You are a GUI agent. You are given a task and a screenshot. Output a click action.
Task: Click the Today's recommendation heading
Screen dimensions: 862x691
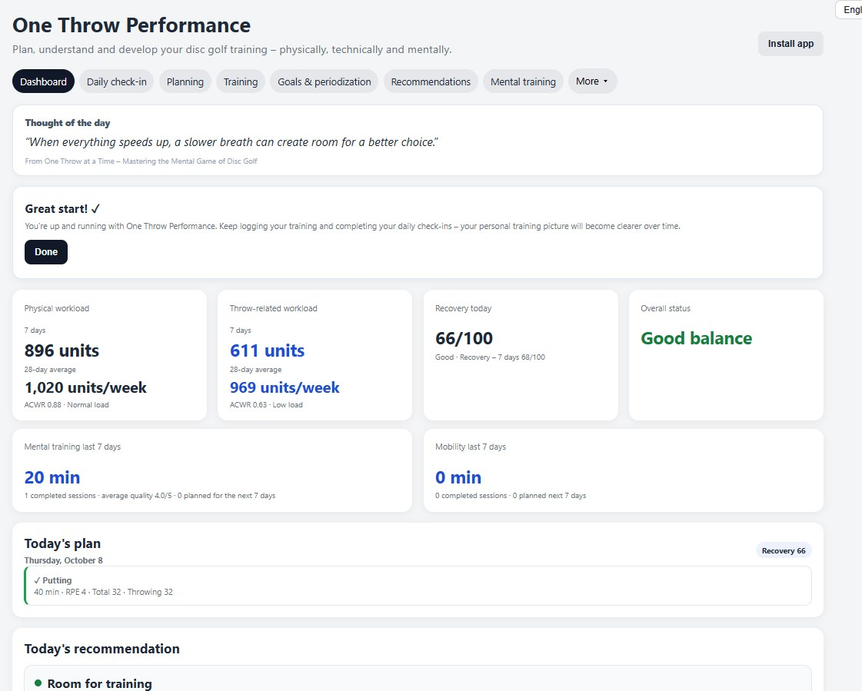click(102, 649)
